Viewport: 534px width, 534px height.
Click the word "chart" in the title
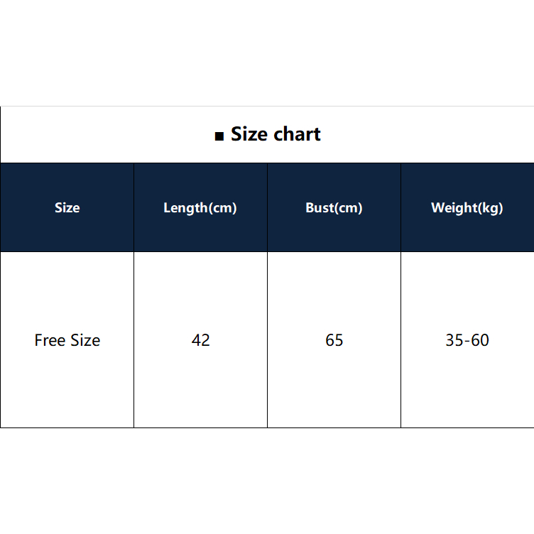pos(297,134)
